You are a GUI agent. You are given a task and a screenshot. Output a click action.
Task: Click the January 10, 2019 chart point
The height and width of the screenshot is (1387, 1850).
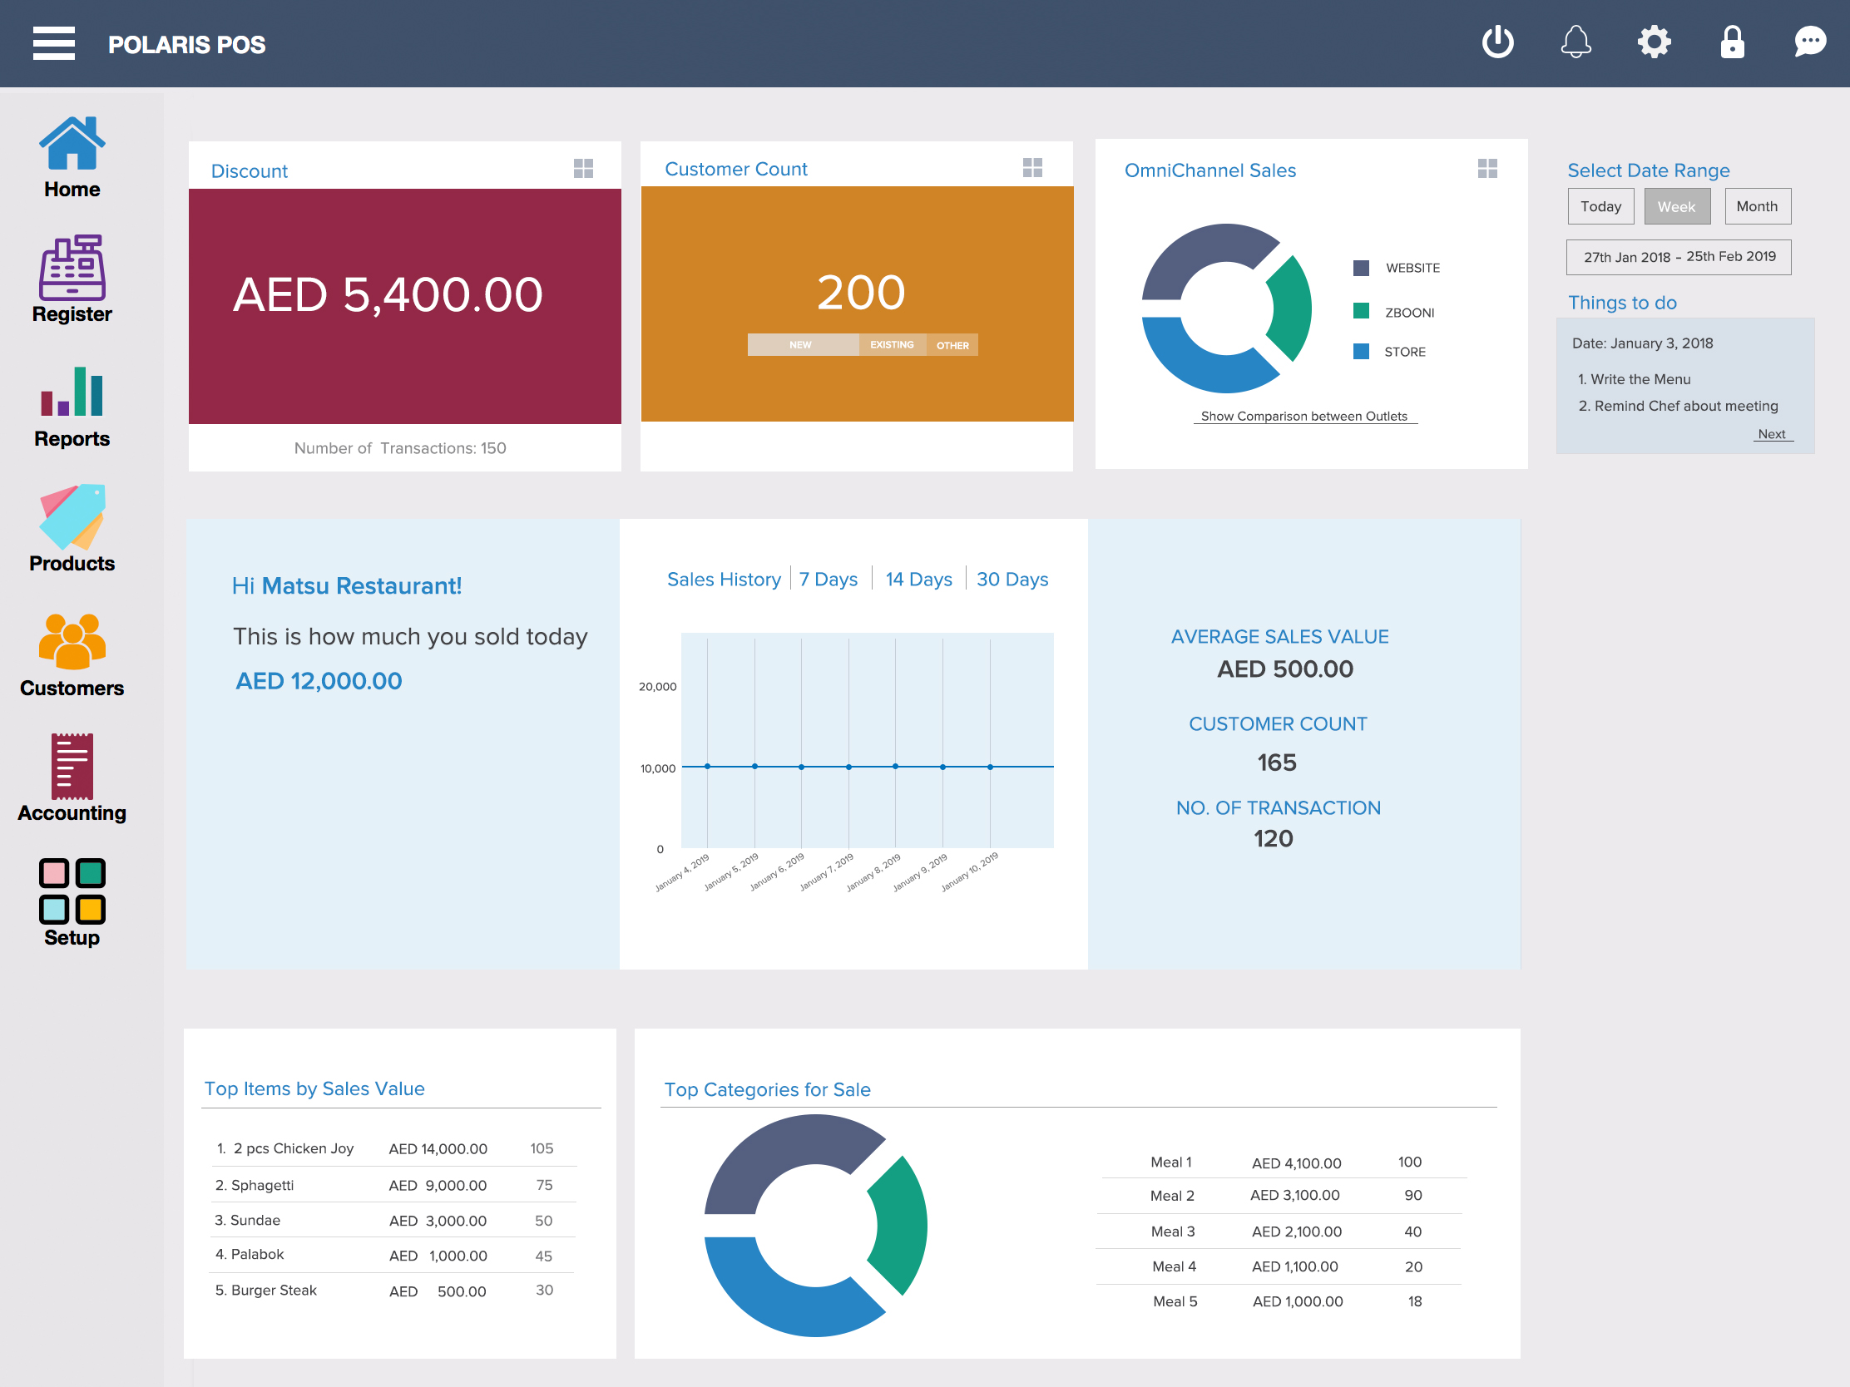(x=990, y=767)
